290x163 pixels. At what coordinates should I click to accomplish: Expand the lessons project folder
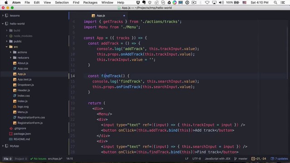click(3, 15)
